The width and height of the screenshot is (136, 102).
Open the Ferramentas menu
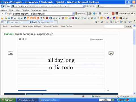point(36,10)
